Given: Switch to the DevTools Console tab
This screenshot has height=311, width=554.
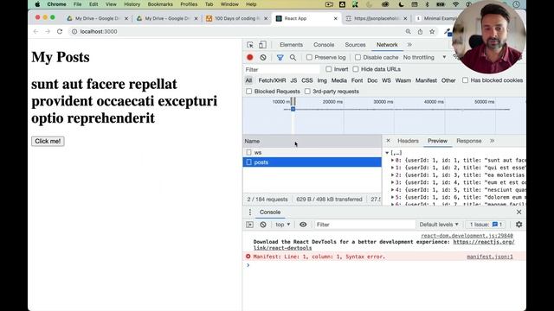Looking at the screenshot, I should [x=324, y=45].
